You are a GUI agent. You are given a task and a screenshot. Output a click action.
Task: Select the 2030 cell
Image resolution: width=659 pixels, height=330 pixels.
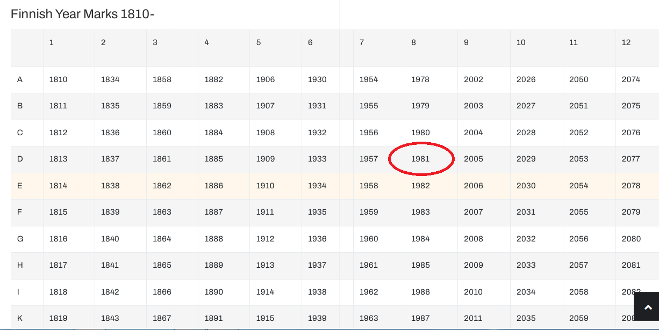coord(526,186)
